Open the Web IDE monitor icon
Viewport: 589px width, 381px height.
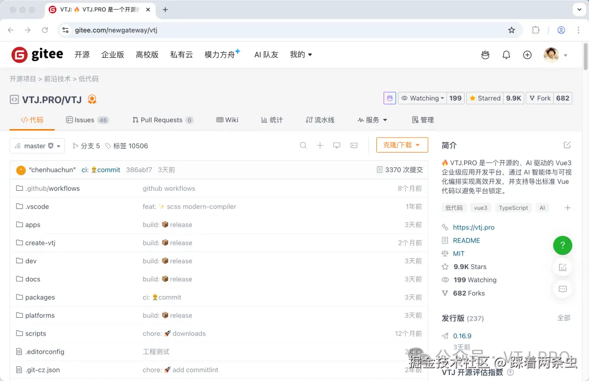(337, 146)
